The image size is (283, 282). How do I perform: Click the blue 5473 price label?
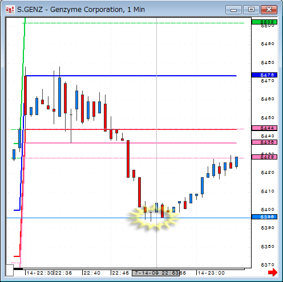click(264, 75)
